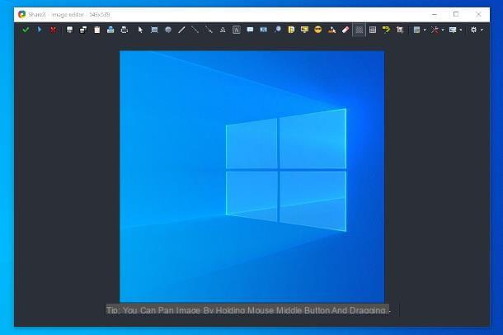Cancel editing with the red X icon
The image size is (503, 335).
53,30
